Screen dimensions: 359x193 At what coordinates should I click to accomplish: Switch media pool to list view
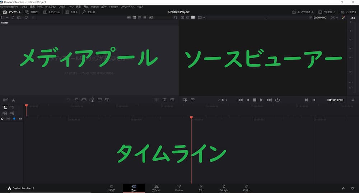(145, 17)
